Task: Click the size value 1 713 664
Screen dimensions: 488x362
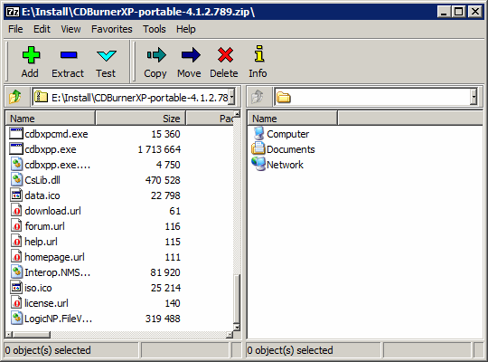Action: tap(159, 149)
